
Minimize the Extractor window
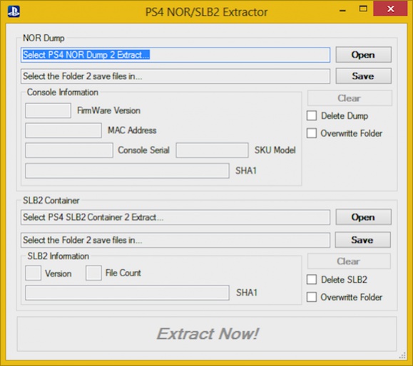pos(342,11)
